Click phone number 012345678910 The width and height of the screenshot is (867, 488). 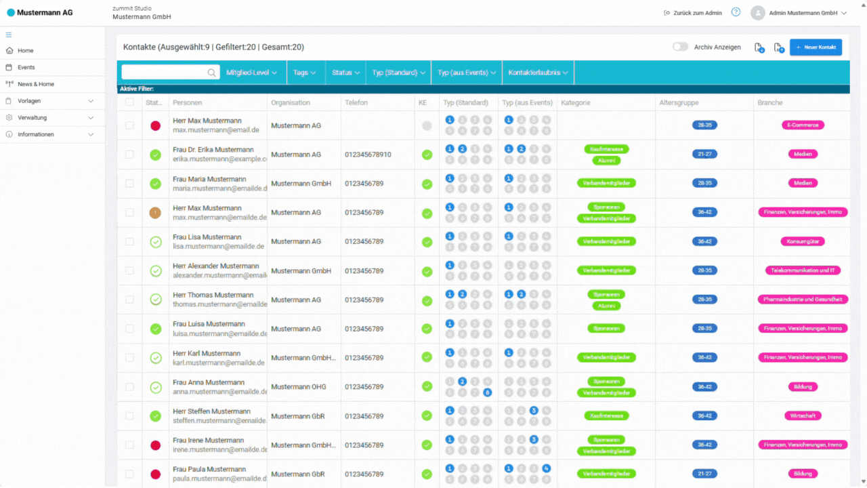pyautogui.click(x=368, y=155)
